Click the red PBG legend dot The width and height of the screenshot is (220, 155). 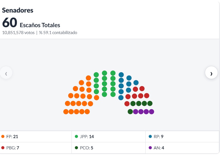click(3, 148)
